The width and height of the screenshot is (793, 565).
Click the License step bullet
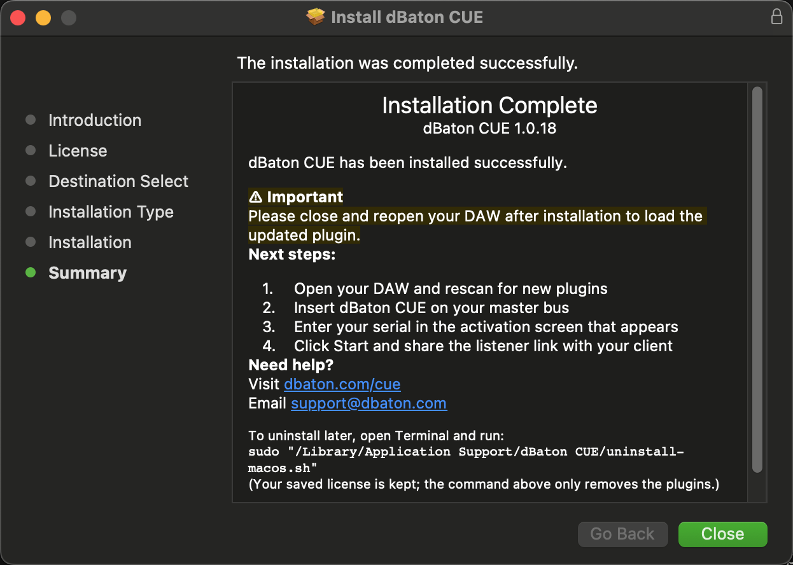(x=31, y=150)
